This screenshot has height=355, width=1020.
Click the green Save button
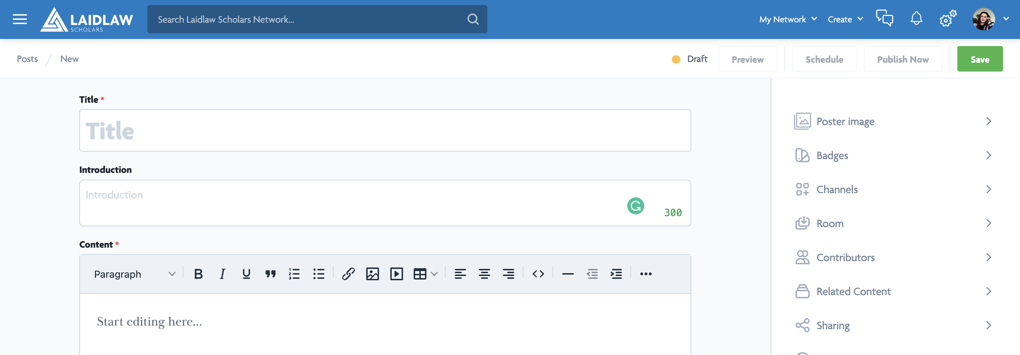point(980,59)
